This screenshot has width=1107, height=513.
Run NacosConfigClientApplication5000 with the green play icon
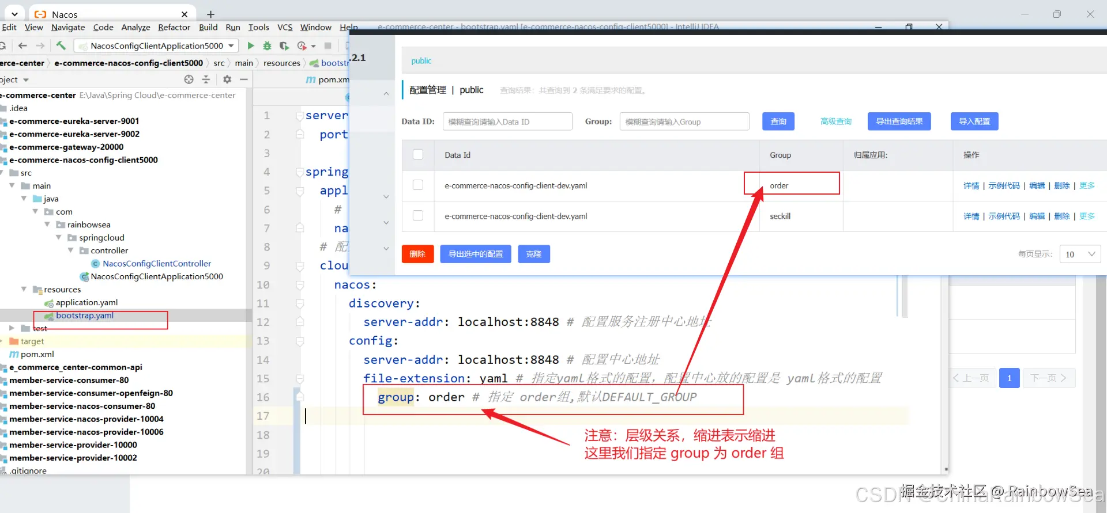251,45
